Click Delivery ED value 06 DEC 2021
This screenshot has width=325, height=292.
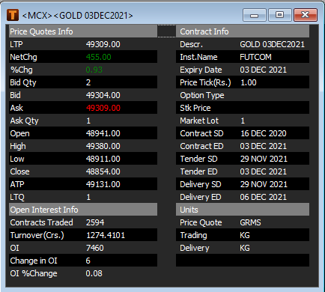coord(264,197)
